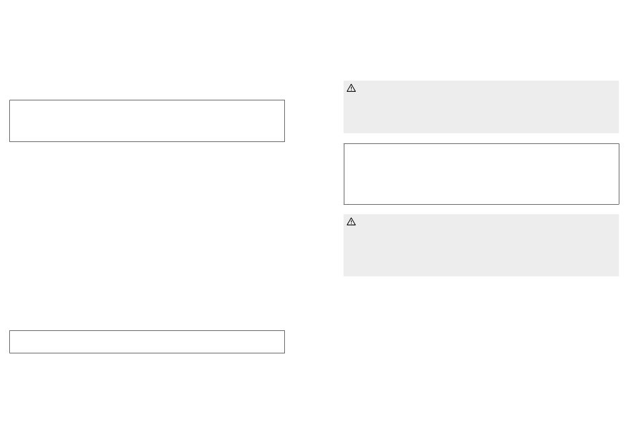This screenshot has width=628, height=434.
Task: Click the warning triangle in lower gray box
Action: [351, 222]
